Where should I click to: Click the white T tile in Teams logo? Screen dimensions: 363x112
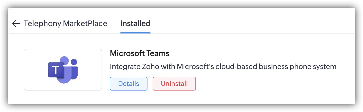(56, 70)
